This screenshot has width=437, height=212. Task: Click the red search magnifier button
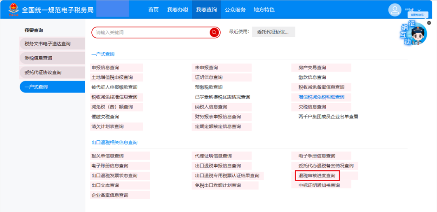coord(214,32)
